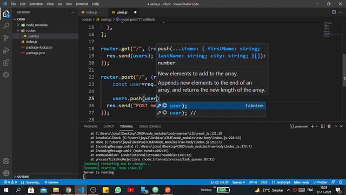Open the Source Control view
The image size is (346, 195).
(x=6, y=38)
